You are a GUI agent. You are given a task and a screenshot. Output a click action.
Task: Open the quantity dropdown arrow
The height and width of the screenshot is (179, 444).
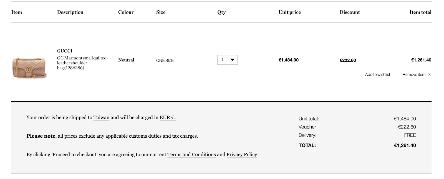[232, 60]
